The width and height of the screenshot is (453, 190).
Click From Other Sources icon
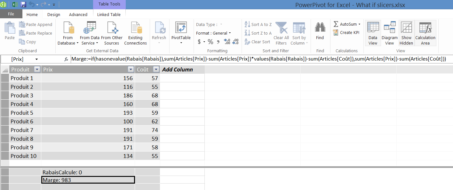(112, 28)
